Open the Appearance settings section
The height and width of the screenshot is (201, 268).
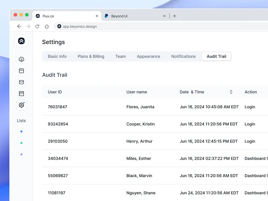click(148, 56)
